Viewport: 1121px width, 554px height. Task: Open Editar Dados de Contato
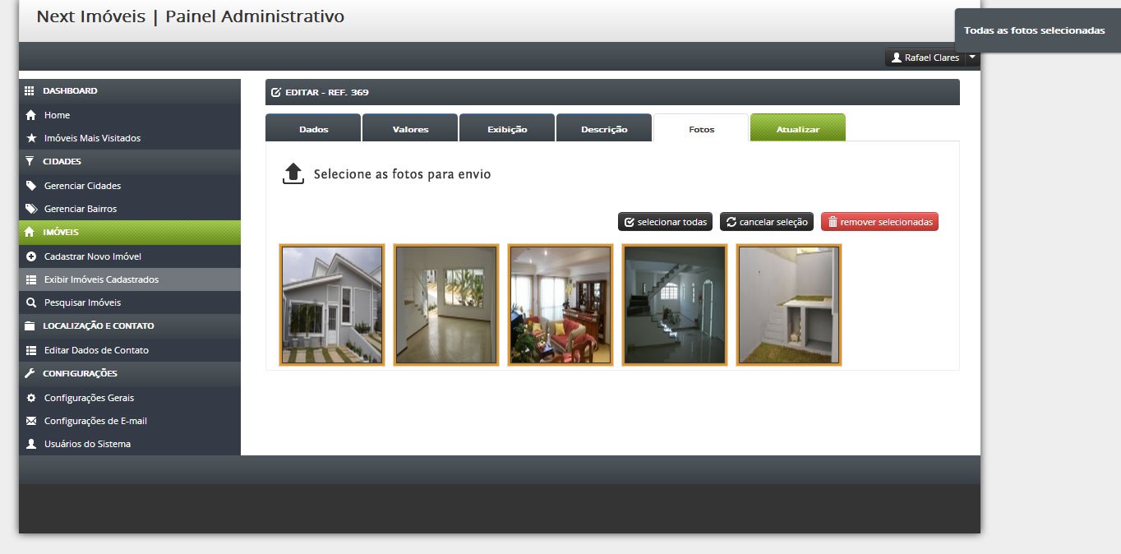point(130,350)
